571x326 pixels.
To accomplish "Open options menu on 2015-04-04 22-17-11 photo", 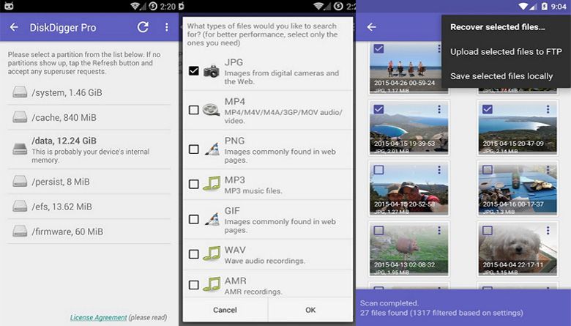I will point(548,230).
